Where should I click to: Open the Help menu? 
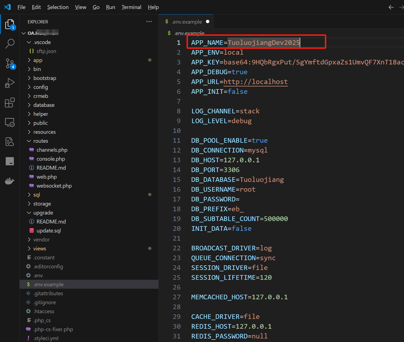click(x=153, y=7)
